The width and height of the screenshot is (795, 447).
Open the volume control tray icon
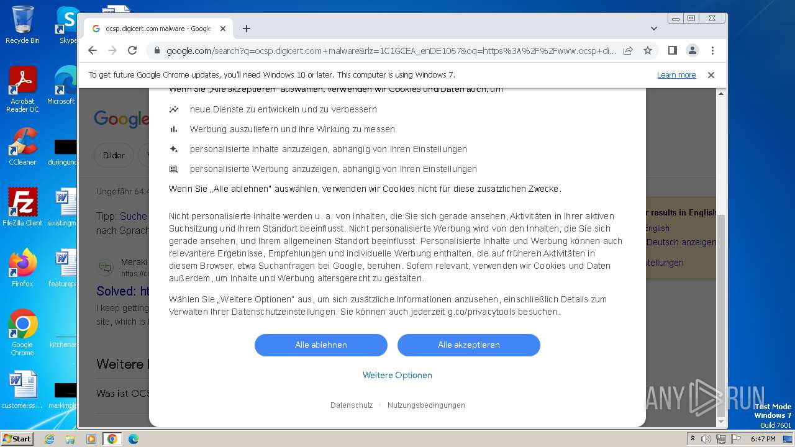point(706,439)
